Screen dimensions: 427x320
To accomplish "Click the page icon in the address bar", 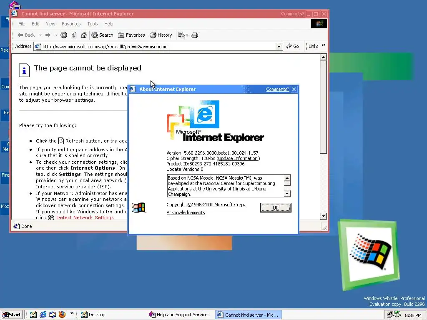I will (38, 47).
